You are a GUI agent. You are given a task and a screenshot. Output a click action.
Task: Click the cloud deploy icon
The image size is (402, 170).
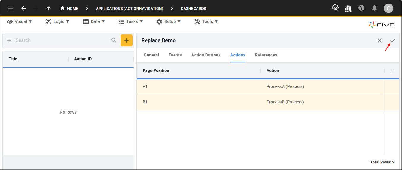[x=335, y=8]
